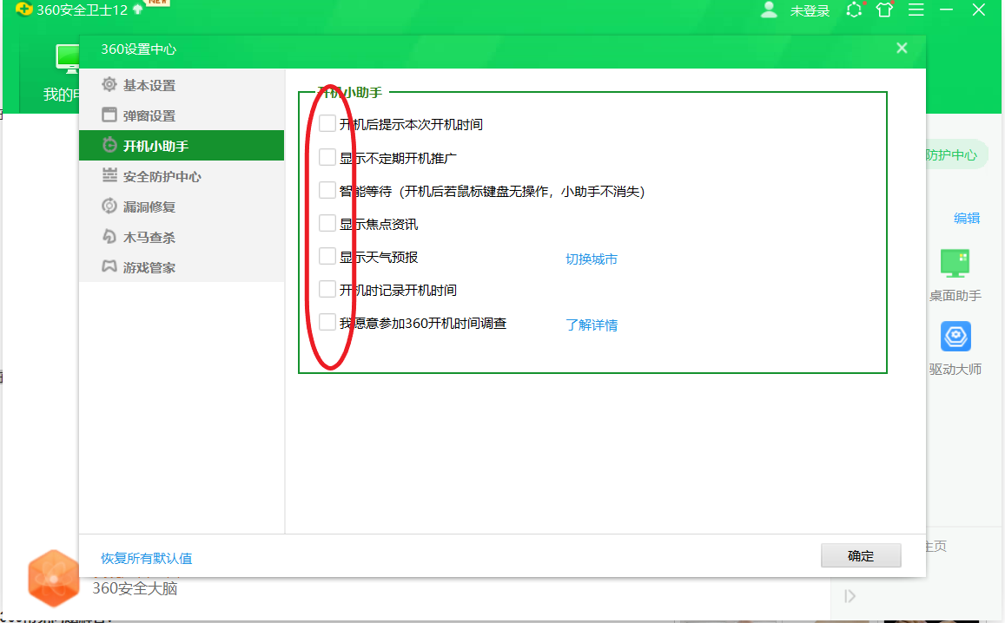Screen dimensions: 1005x623
Task: Go to 漏洞修复 settings section
Action: pos(149,207)
